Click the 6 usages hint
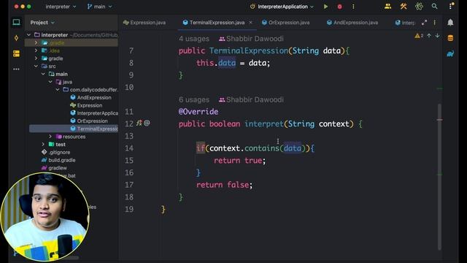This screenshot has height=263, width=467. tap(194, 99)
